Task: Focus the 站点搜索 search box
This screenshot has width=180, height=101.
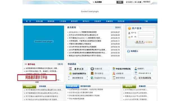Action: [109, 2]
